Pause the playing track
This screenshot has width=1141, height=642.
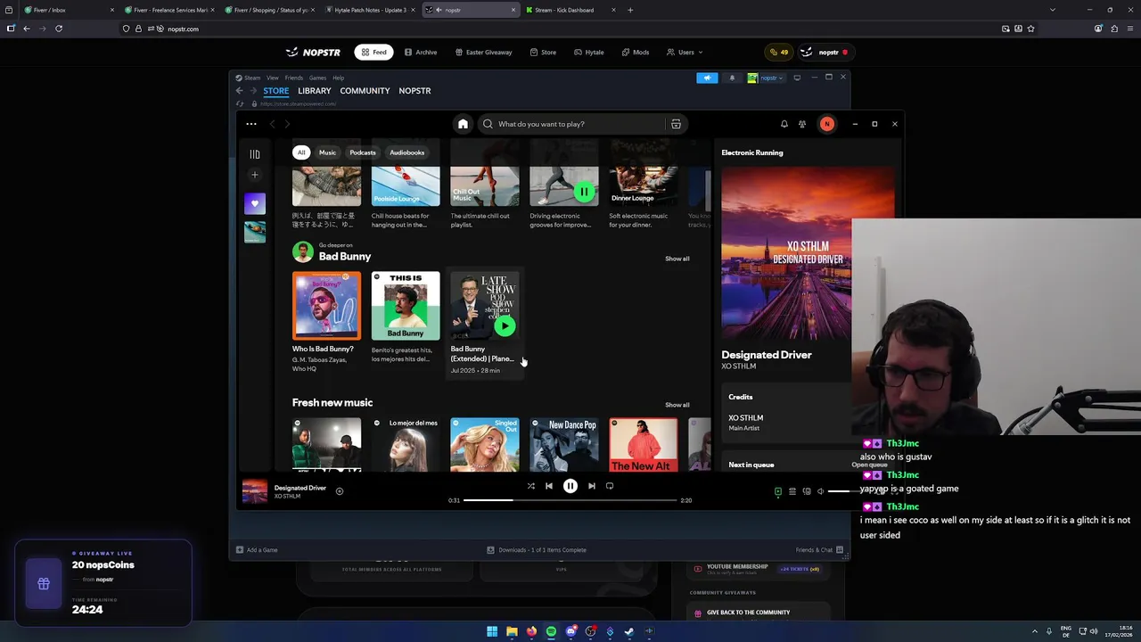coord(570,486)
